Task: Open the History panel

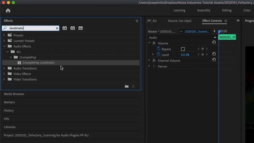Action: (9, 110)
